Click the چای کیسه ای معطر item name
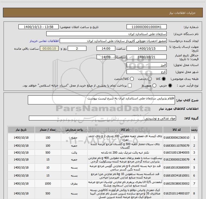 pyautogui.click(x=125, y=138)
